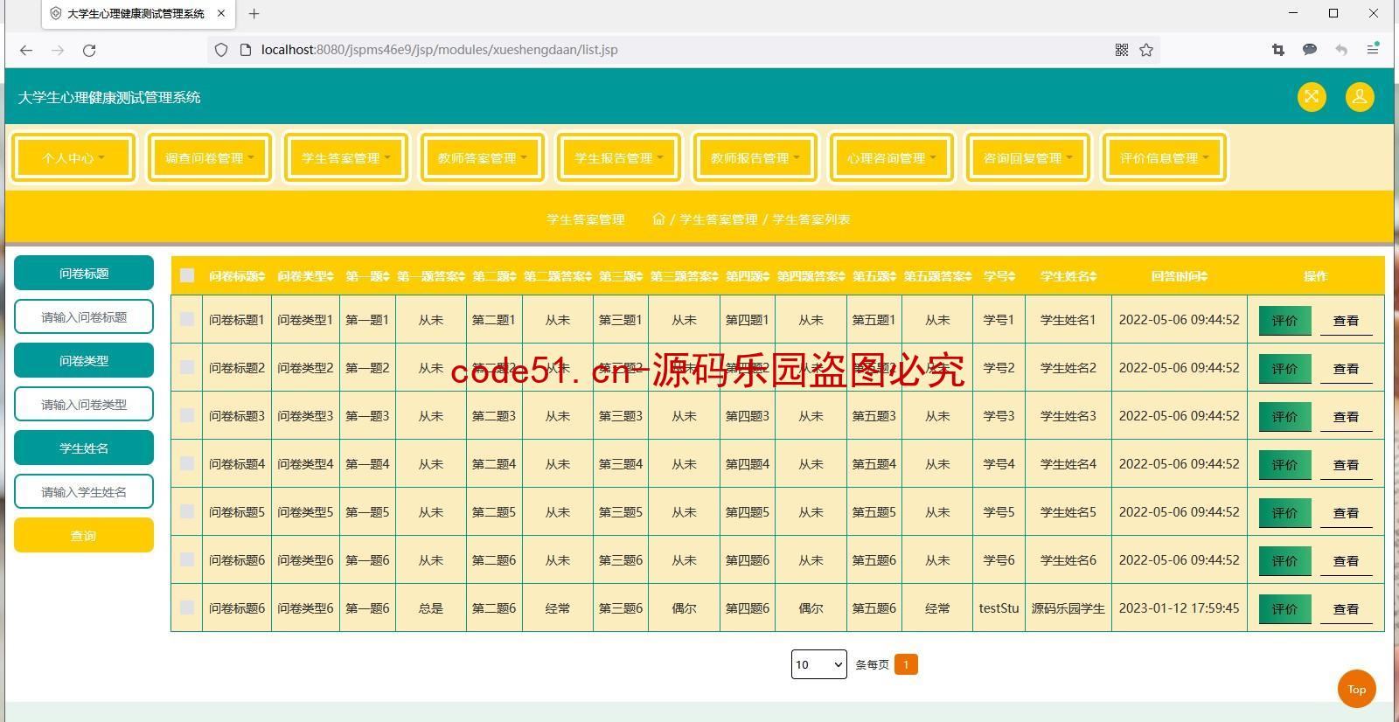The height and width of the screenshot is (722, 1399).
Task: Check the row with 学号6
Action: tap(187, 559)
